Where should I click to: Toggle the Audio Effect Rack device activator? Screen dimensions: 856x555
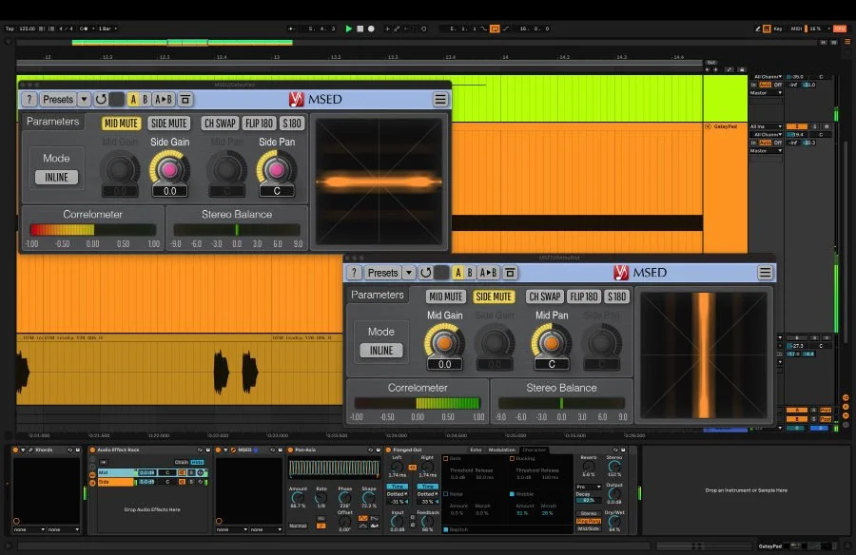[92, 450]
